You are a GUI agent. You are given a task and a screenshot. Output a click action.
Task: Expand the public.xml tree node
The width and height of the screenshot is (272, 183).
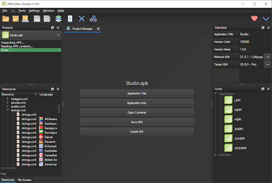[8, 106]
